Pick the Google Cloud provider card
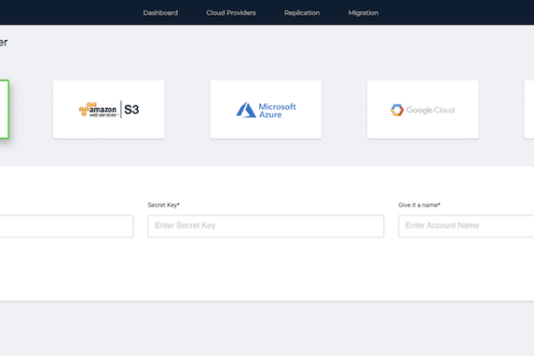The image size is (534, 356). (423, 110)
